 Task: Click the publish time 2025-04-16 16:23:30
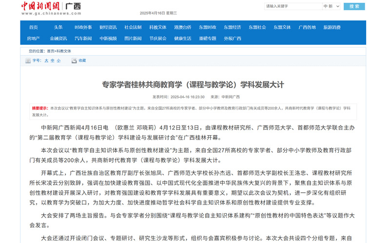tap(188, 97)
